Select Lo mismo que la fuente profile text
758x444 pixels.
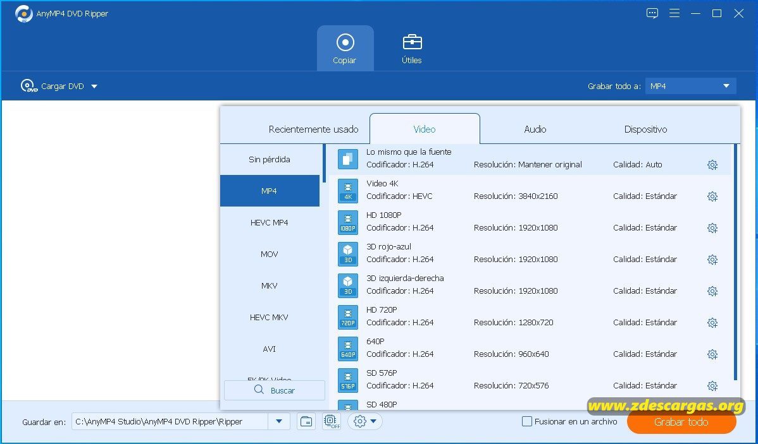tap(409, 152)
